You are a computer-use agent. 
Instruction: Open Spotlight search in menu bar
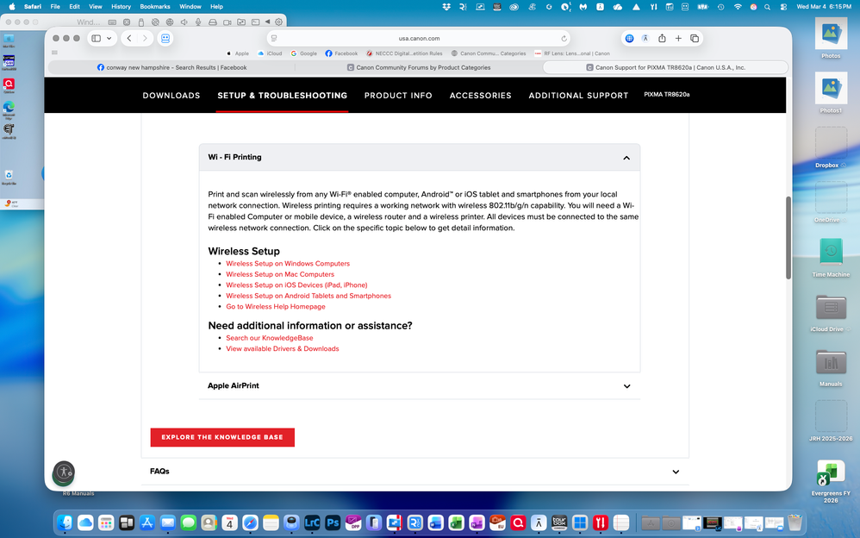(767, 7)
